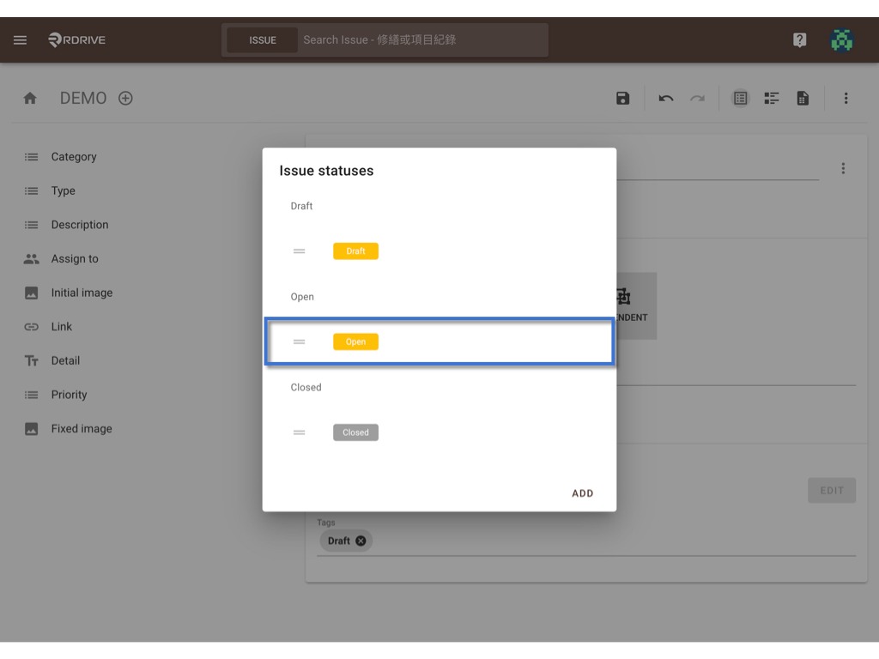Image resolution: width=879 pixels, height=659 pixels.
Task: Grab the drag handle of Closed status
Action: [x=300, y=432]
